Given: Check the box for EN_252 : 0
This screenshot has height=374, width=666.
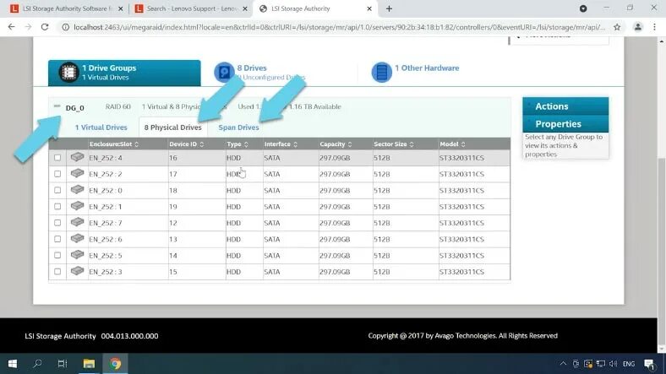Looking at the screenshot, I should [57, 190].
